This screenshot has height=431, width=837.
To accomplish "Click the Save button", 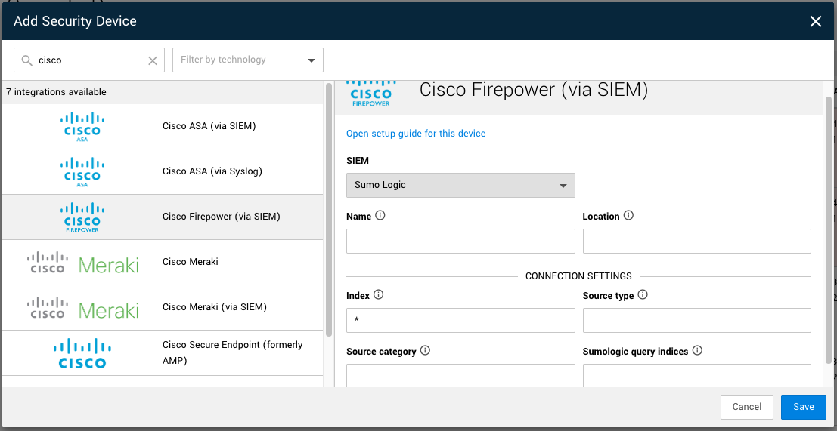I will point(804,407).
